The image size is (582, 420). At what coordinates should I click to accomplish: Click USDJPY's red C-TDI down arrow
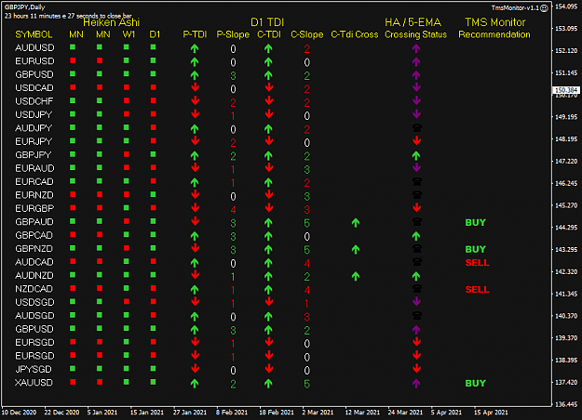click(269, 113)
